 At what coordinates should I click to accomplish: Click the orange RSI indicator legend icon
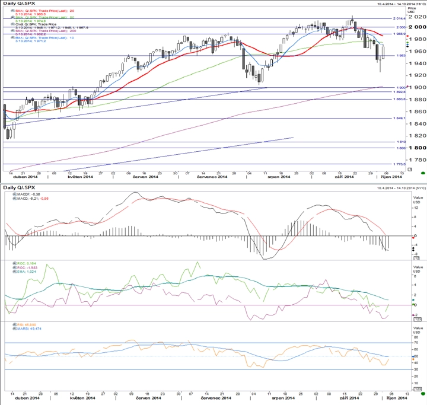(14, 325)
